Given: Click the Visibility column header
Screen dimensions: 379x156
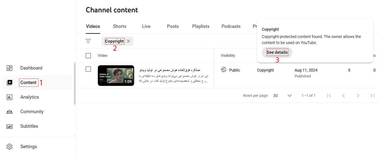Looking at the screenshot, I should coord(228,55).
